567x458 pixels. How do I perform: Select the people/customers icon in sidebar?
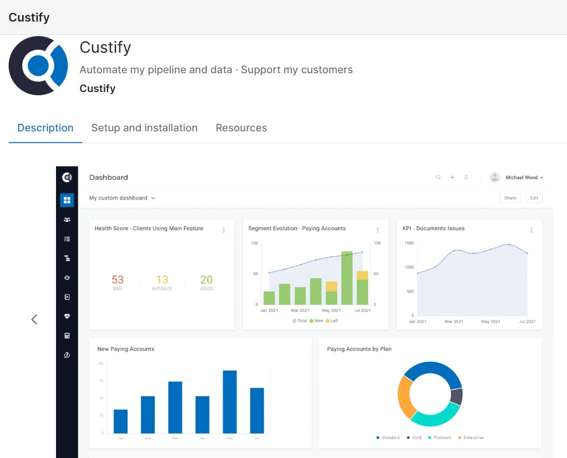67,219
